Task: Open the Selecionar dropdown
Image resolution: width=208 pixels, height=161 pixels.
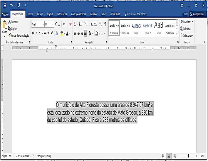Action: tap(187, 35)
